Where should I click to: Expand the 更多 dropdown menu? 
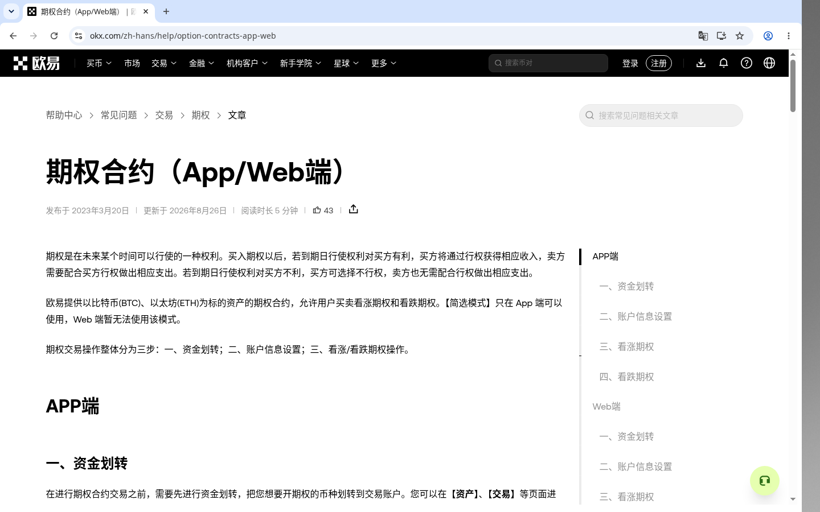click(x=384, y=63)
